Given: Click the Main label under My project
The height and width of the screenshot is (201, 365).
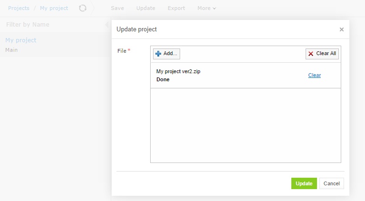Looking at the screenshot, I should [11, 50].
